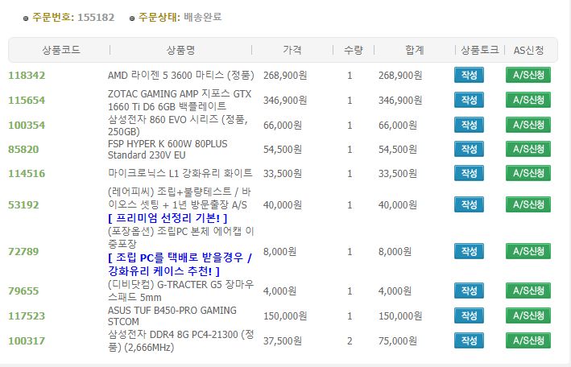Image resolution: width=571 pixels, height=367 pixels.
Task: Click blue text 프리미엄 선정리 기본!
Action: click(168, 218)
